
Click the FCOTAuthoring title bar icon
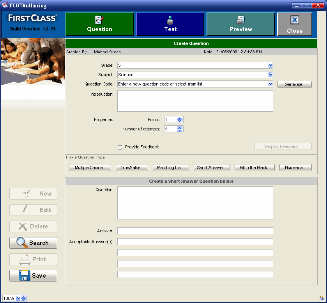pyautogui.click(x=5, y=5)
